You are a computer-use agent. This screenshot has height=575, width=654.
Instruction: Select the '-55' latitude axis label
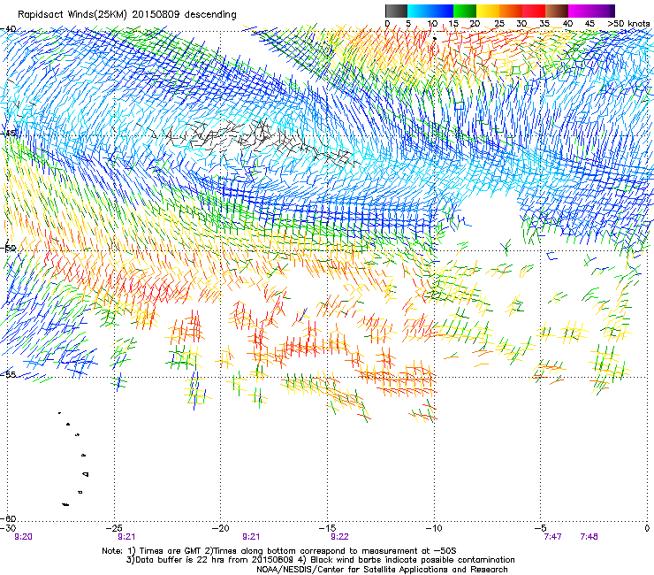8,374
